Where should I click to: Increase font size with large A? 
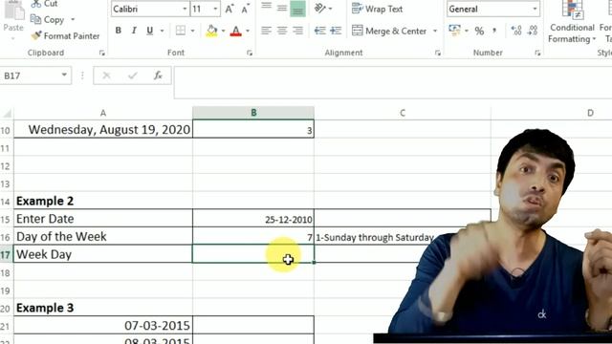229,9
